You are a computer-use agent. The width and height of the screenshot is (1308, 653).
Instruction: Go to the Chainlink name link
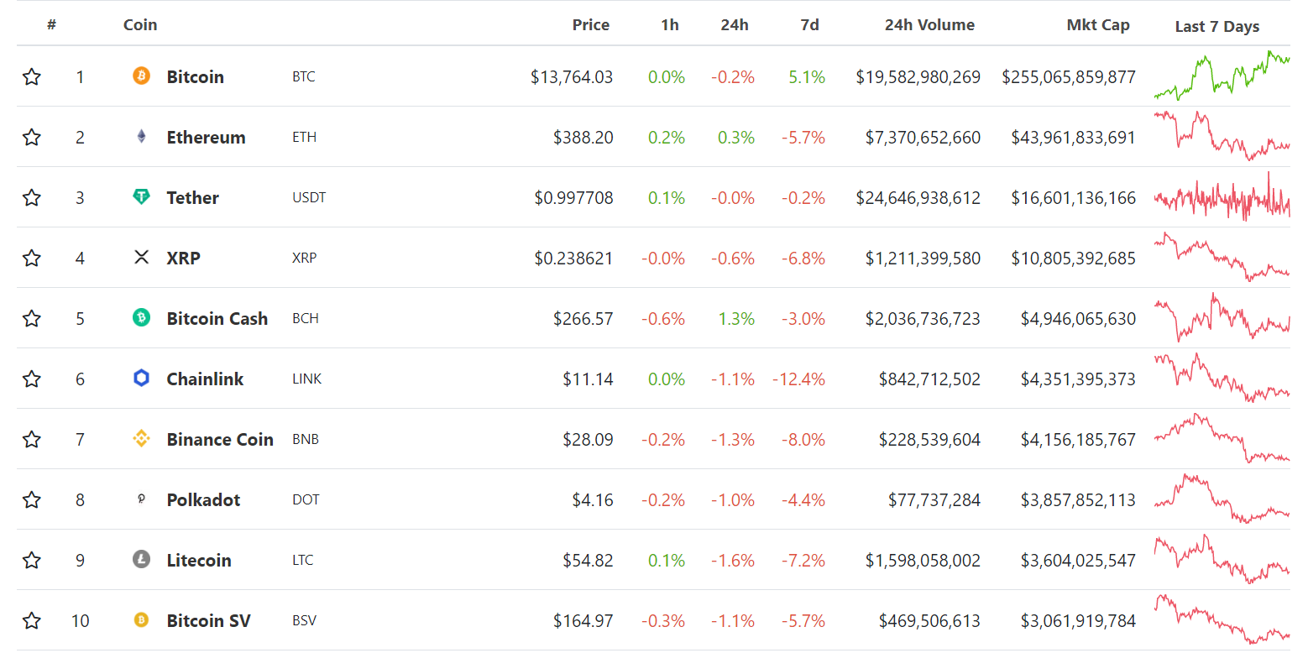click(206, 379)
